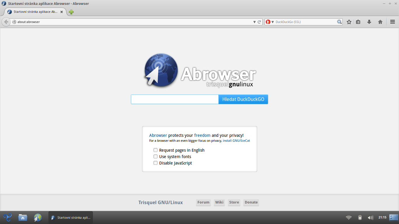This screenshot has width=399, height=224.
Task: Click the Trisquel GNU/Linux footer text
Action: pos(161,202)
